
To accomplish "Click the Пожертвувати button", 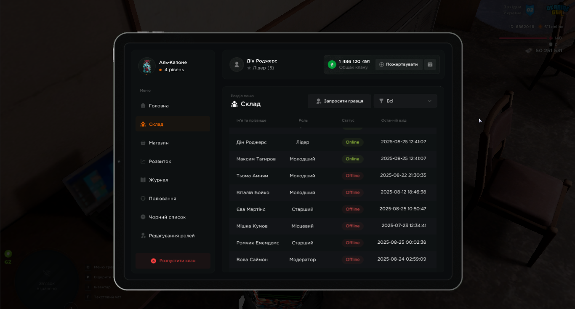I will [x=399, y=64].
